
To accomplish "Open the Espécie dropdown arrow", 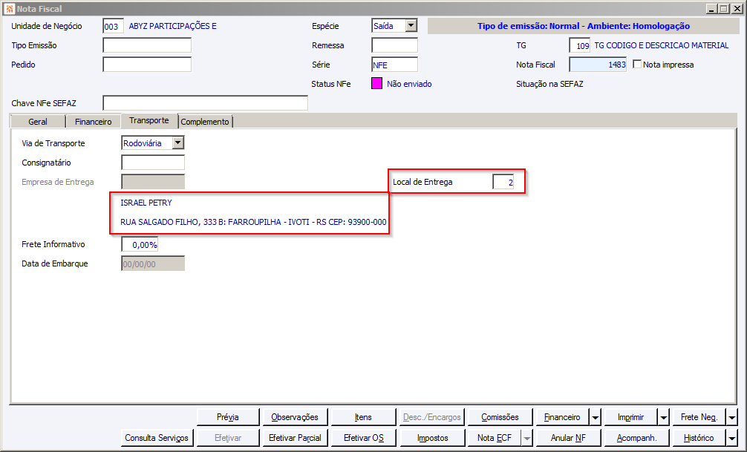I will coord(411,26).
